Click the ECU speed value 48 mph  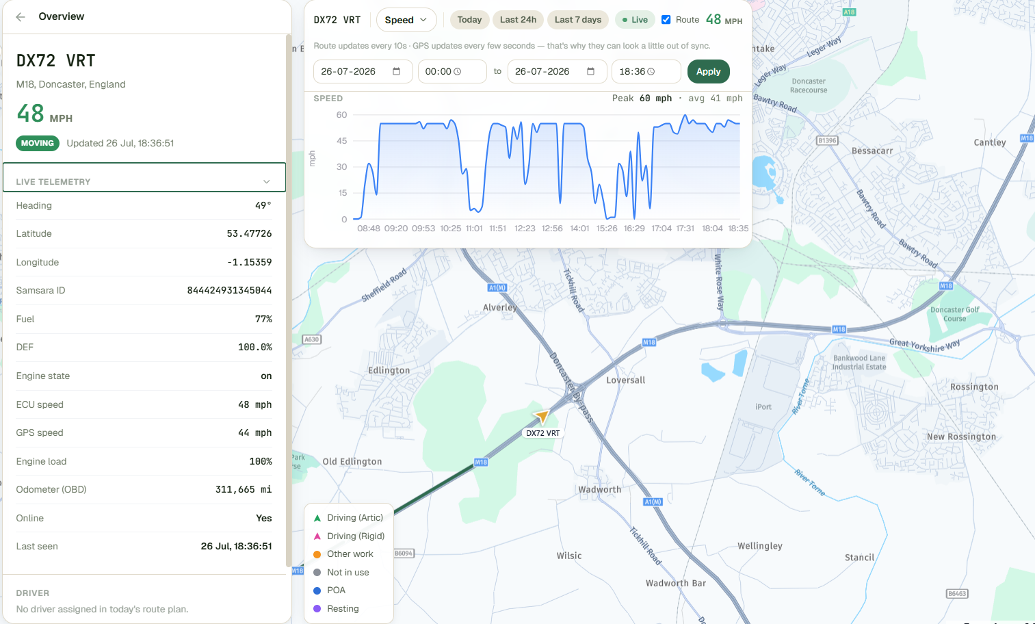pyautogui.click(x=254, y=405)
